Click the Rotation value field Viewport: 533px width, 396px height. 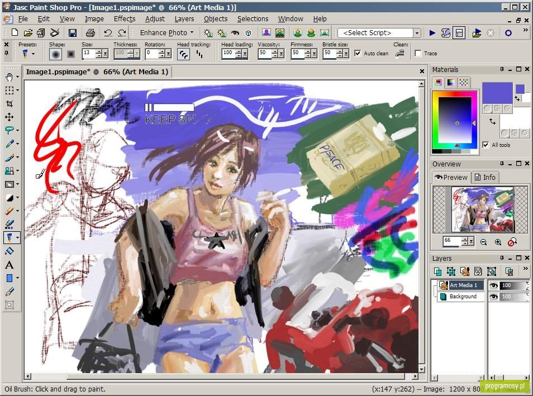click(152, 54)
